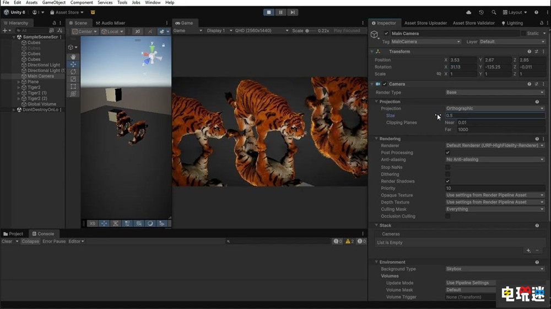Screen dimensions: 551x309
Task: Open the yellow package icon beside Asset Store
Action: [93, 12]
